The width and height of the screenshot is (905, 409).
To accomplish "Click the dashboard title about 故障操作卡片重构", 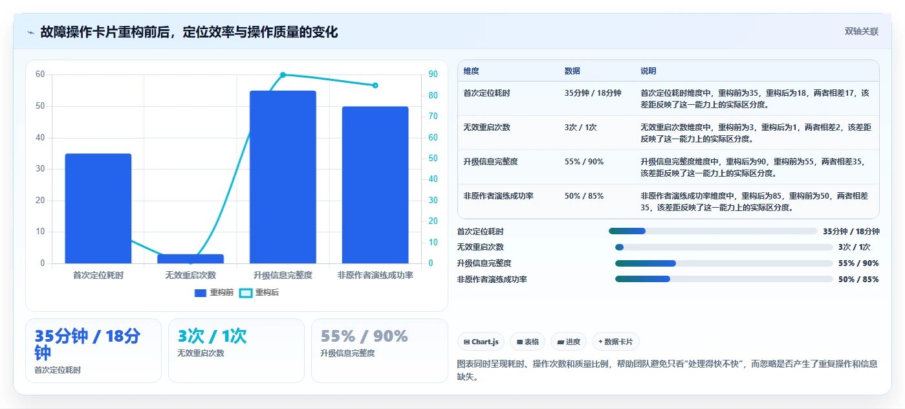I will pyautogui.click(x=189, y=32).
